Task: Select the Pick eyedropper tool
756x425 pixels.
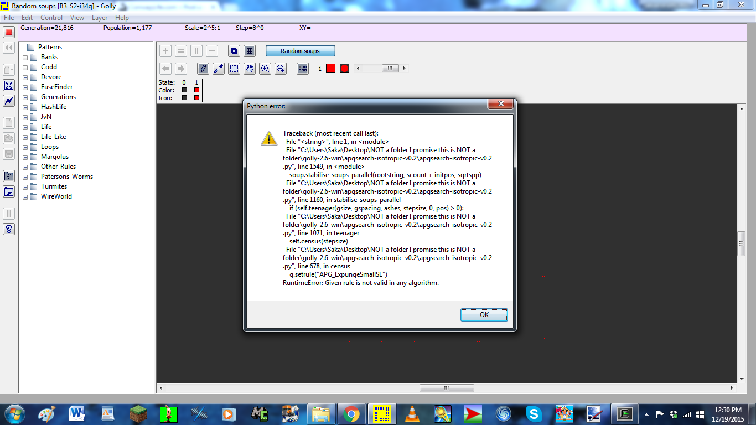Action: (219, 69)
